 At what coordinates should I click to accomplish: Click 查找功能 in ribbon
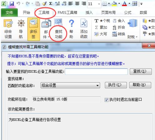click(58, 29)
